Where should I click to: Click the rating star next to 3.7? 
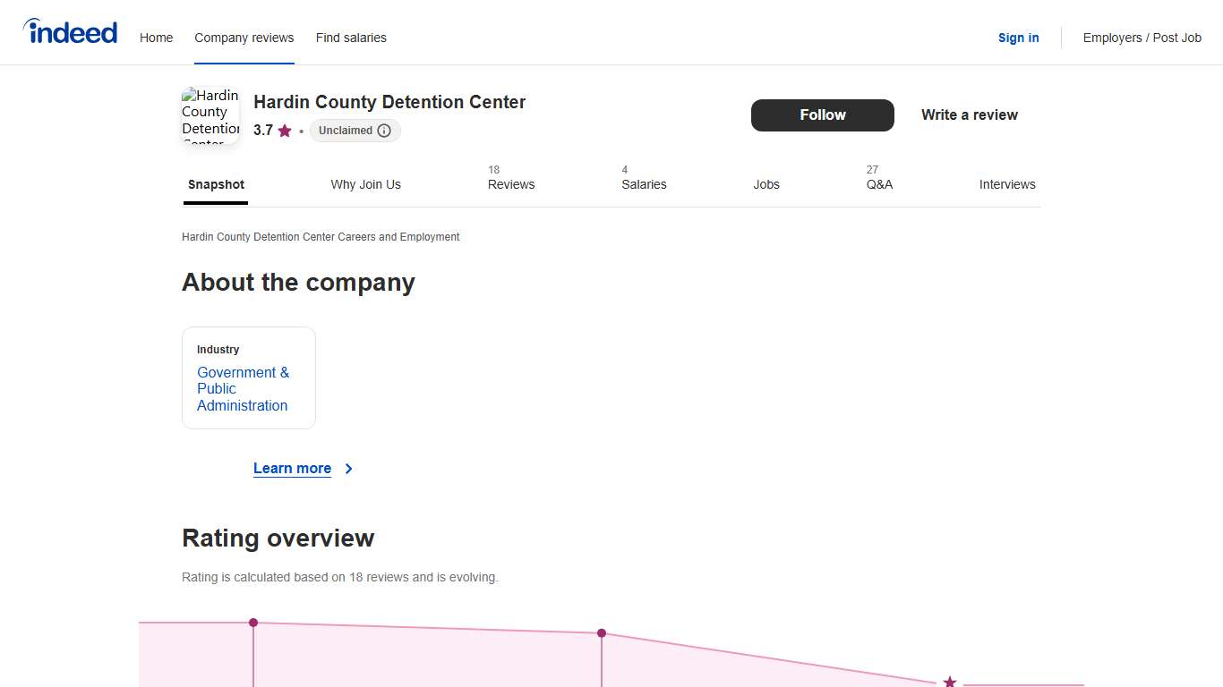[x=285, y=131]
